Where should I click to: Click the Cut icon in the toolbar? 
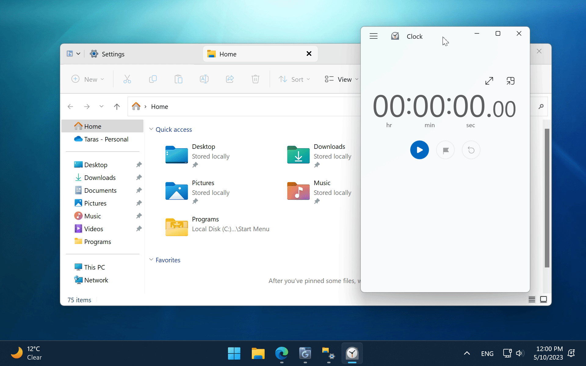click(x=127, y=79)
